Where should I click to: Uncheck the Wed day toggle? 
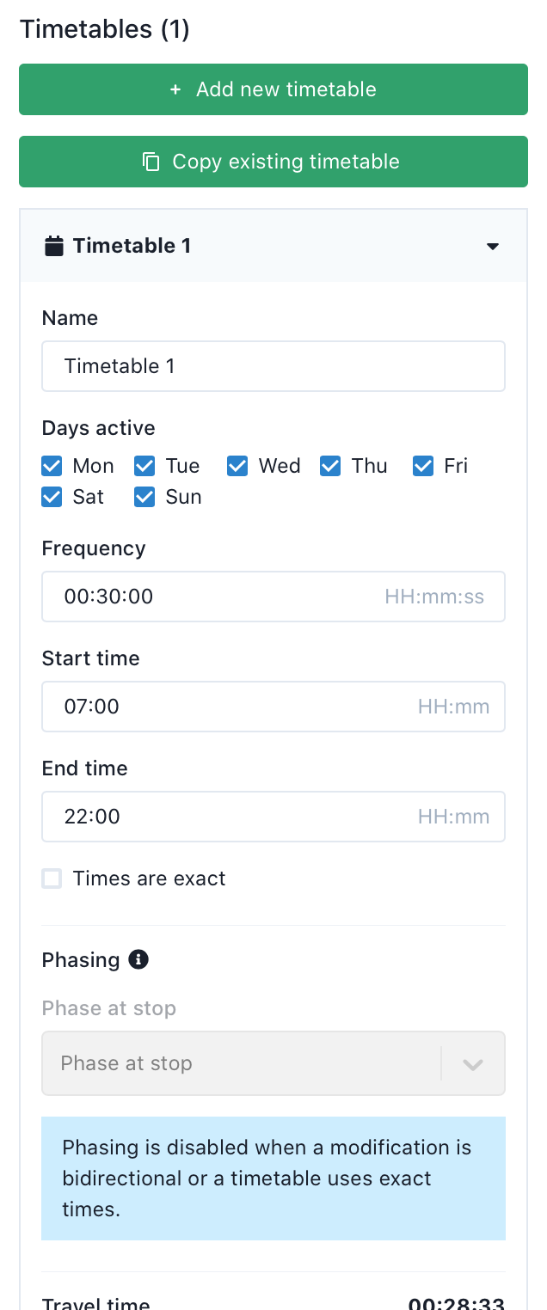tap(237, 466)
